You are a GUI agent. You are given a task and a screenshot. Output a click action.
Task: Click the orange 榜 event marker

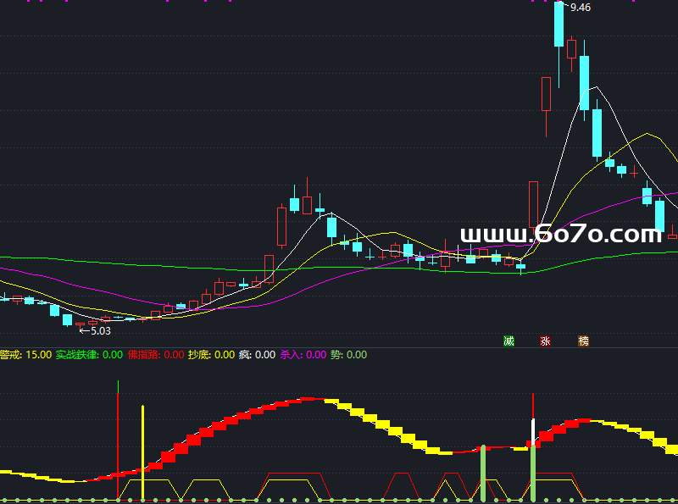584,341
